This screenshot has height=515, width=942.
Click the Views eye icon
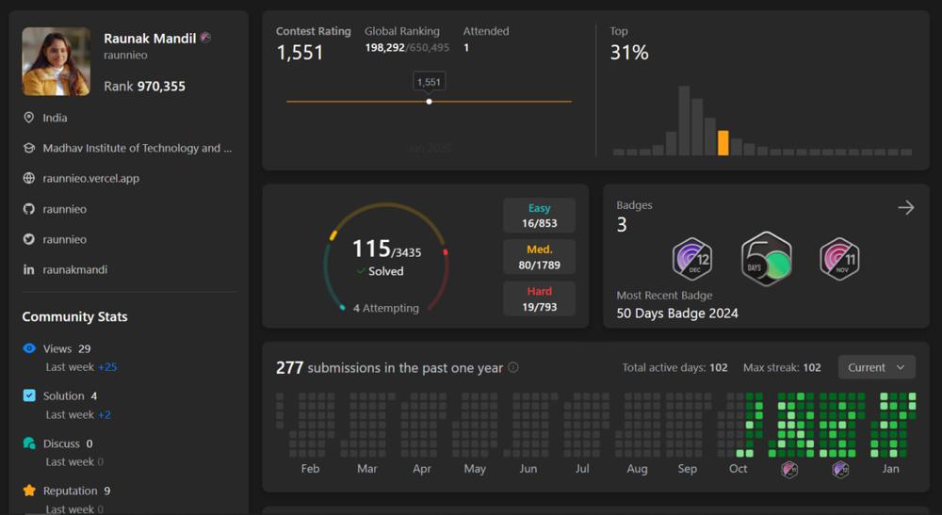pyautogui.click(x=29, y=348)
